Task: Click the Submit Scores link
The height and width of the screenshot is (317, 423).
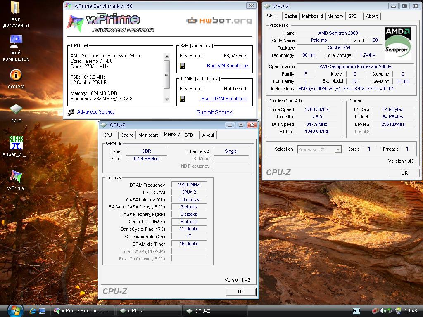Action: [214, 112]
